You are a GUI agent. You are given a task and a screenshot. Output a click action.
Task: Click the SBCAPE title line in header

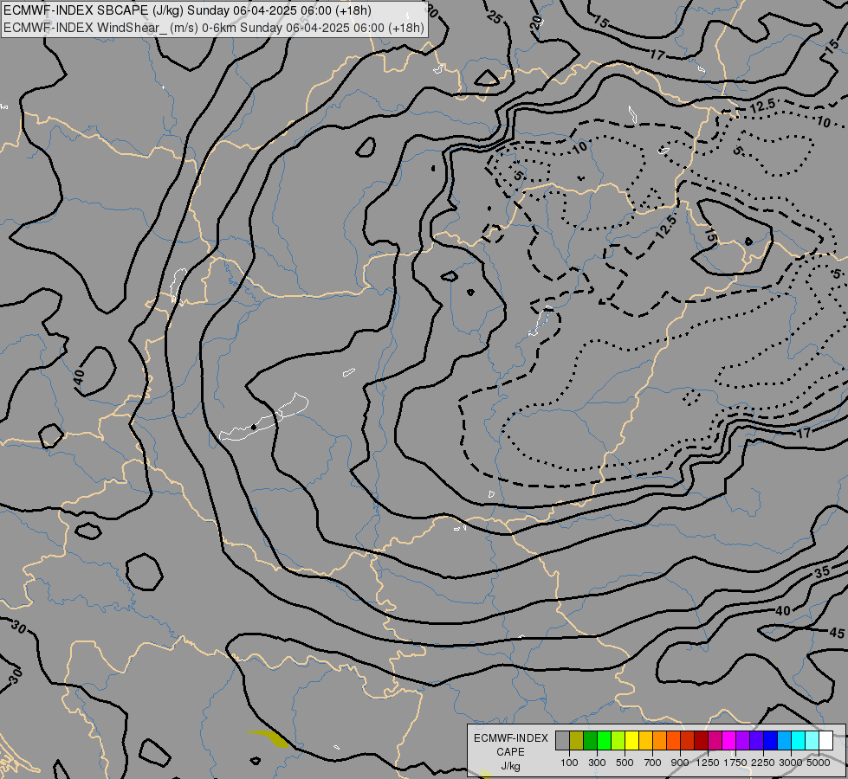(188, 10)
